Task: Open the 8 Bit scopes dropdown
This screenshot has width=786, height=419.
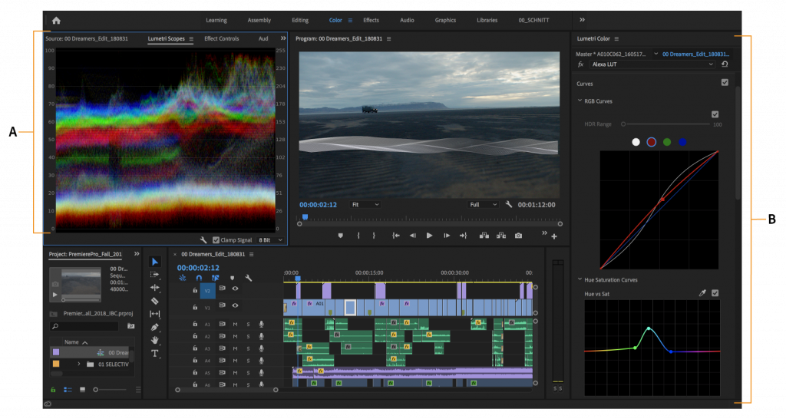Action: point(271,240)
